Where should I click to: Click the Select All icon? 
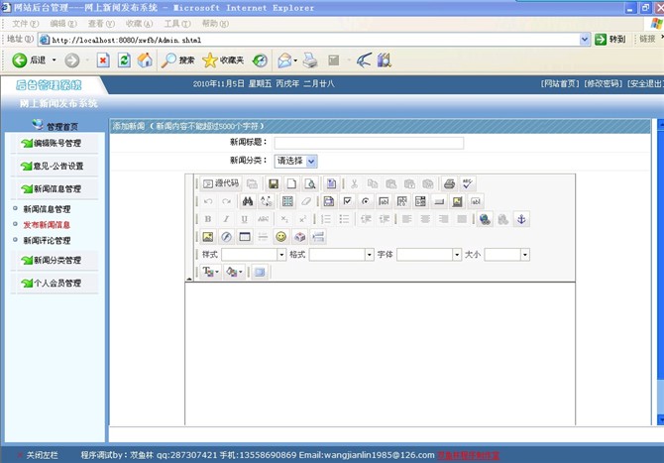coord(287,201)
